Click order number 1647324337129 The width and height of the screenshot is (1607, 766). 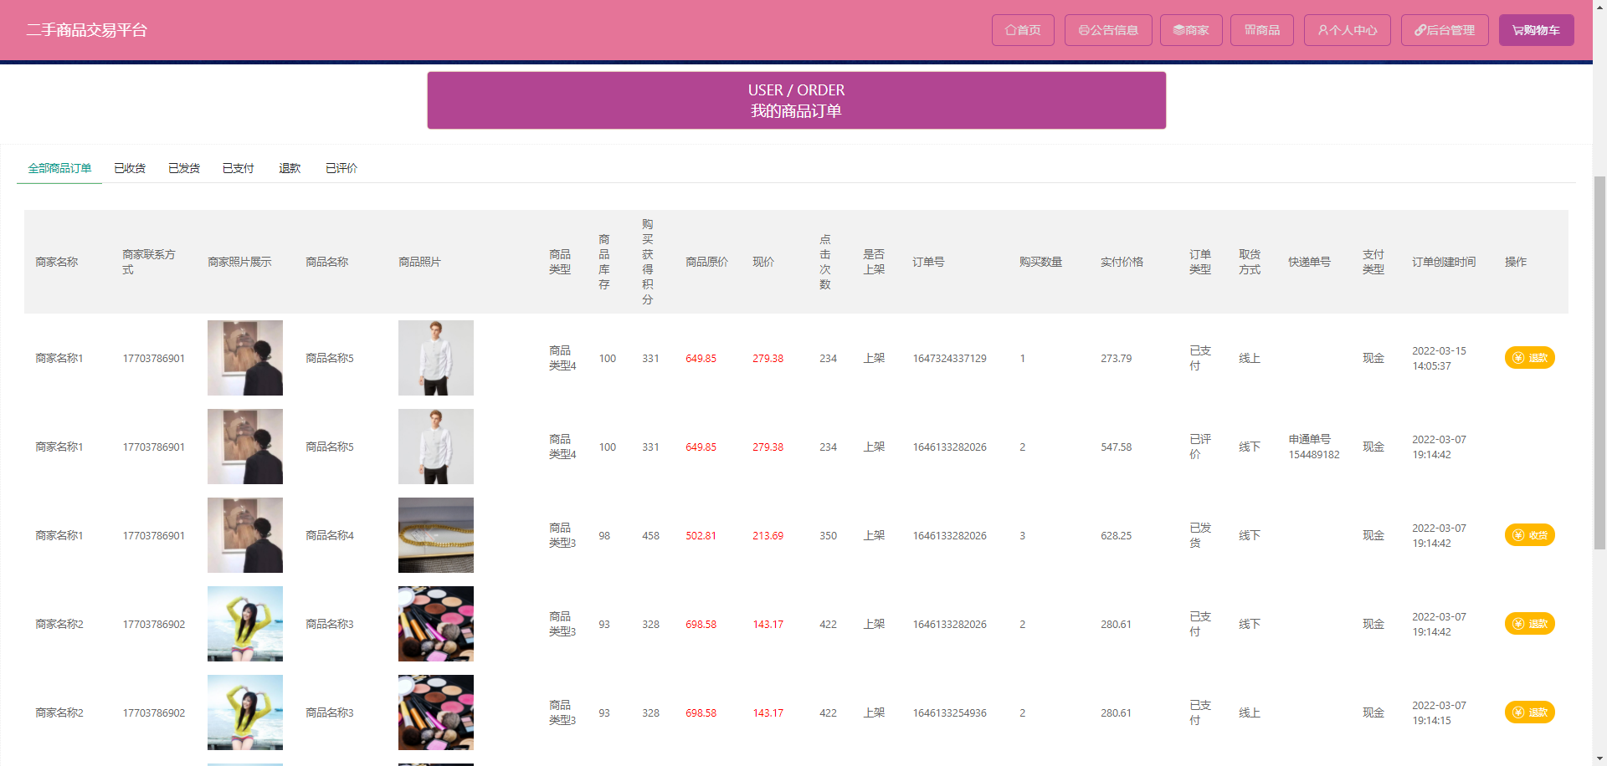(949, 358)
